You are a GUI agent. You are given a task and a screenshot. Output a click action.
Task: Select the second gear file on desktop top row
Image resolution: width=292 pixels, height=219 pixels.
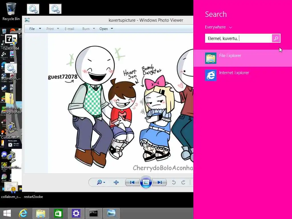pos(55,9)
